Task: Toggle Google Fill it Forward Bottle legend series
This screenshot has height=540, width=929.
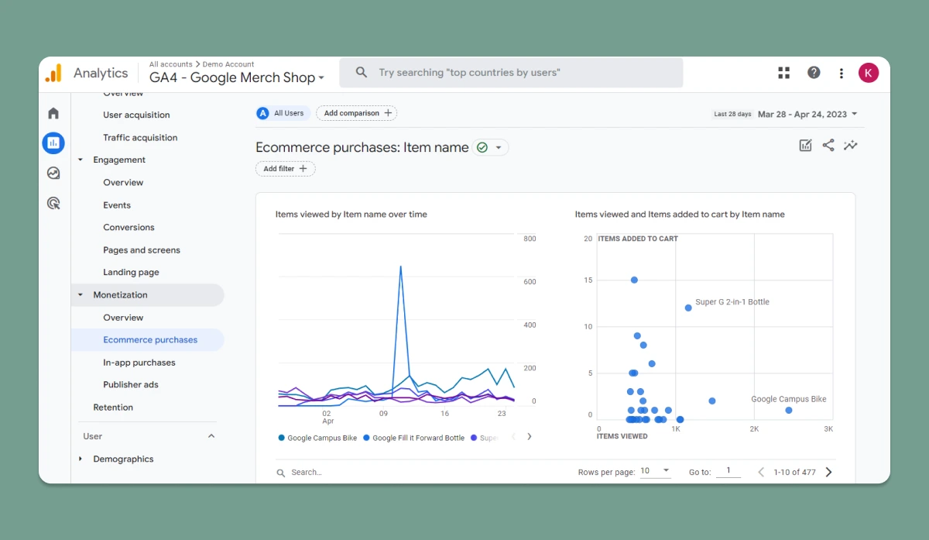Action: [x=414, y=438]
